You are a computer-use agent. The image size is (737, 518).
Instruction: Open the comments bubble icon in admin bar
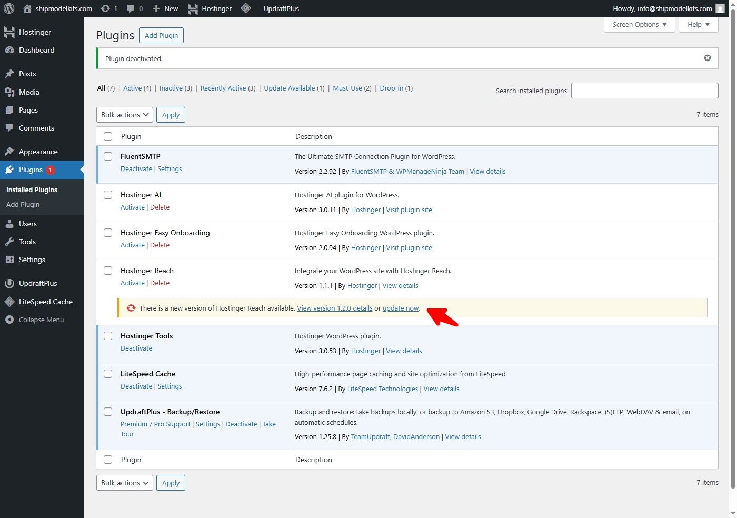[x=131, y=8]
